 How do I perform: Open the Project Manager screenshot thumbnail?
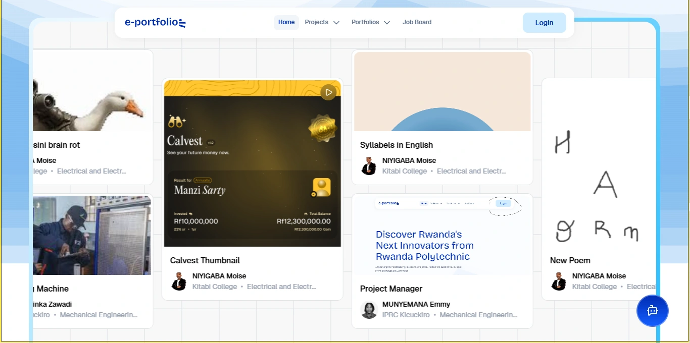(x=442, y=235)
